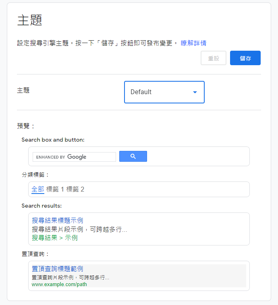Click the 搜尋結果片段示例 snippet text
The width and height of the screenshot is (278, 305).
click(x=79, y=229)
